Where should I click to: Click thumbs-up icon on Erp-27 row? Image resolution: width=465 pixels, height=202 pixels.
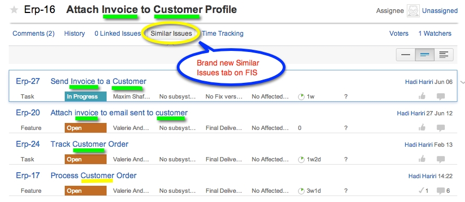pyautogui.click(x=422, y=96)
